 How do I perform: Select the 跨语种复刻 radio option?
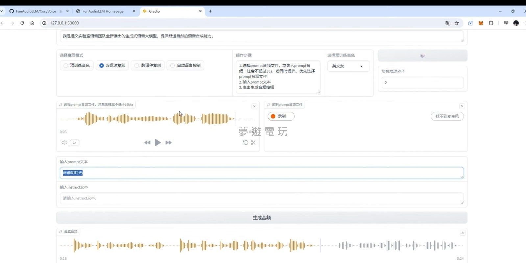click(148, 65)
